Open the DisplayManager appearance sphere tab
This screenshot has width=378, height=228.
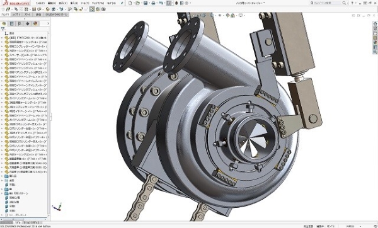35,24
